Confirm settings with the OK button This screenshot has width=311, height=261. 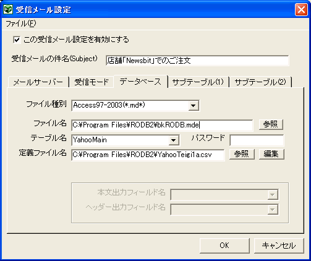point(224,246)
